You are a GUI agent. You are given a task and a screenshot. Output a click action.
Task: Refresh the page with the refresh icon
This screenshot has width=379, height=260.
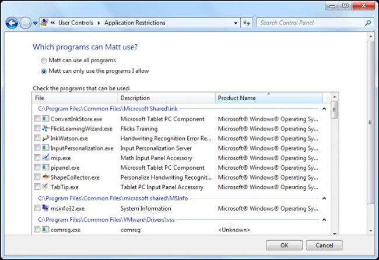(x=247, y=23)
